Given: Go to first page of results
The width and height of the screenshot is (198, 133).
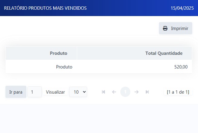Looking at the screenshot, I should pyautogui.click(x=103, y=92).
